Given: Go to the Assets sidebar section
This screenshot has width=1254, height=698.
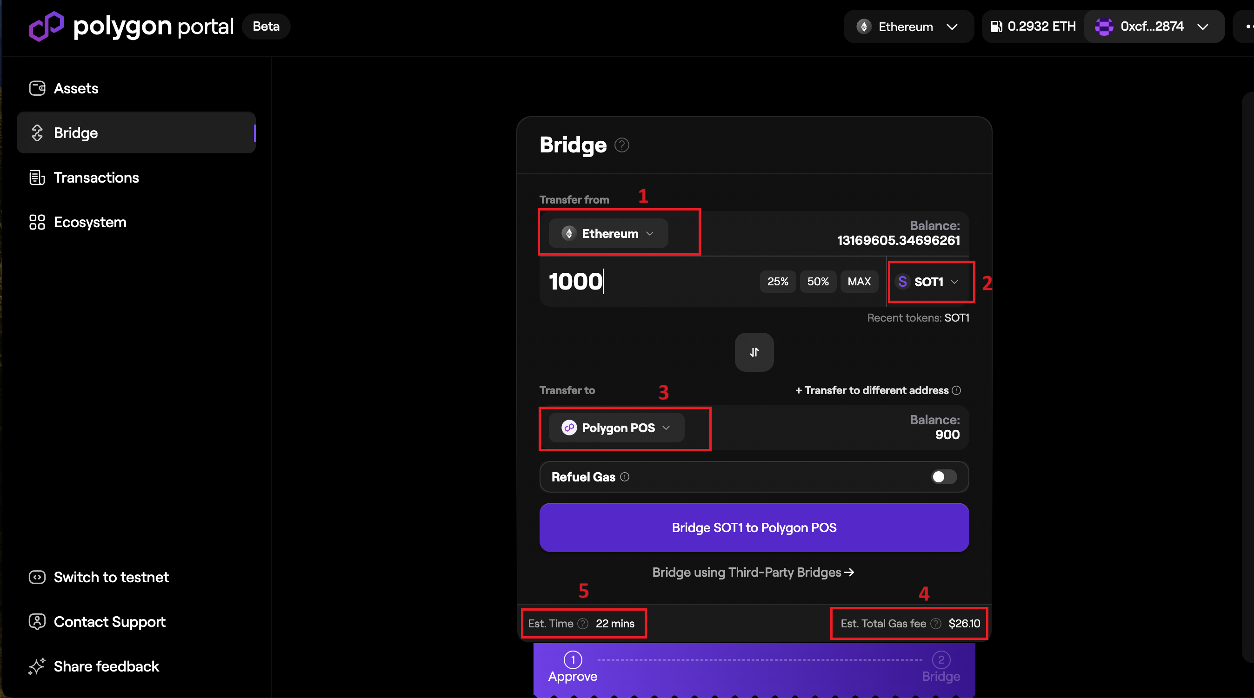Looking at the screenshot, I should point(76,88).
